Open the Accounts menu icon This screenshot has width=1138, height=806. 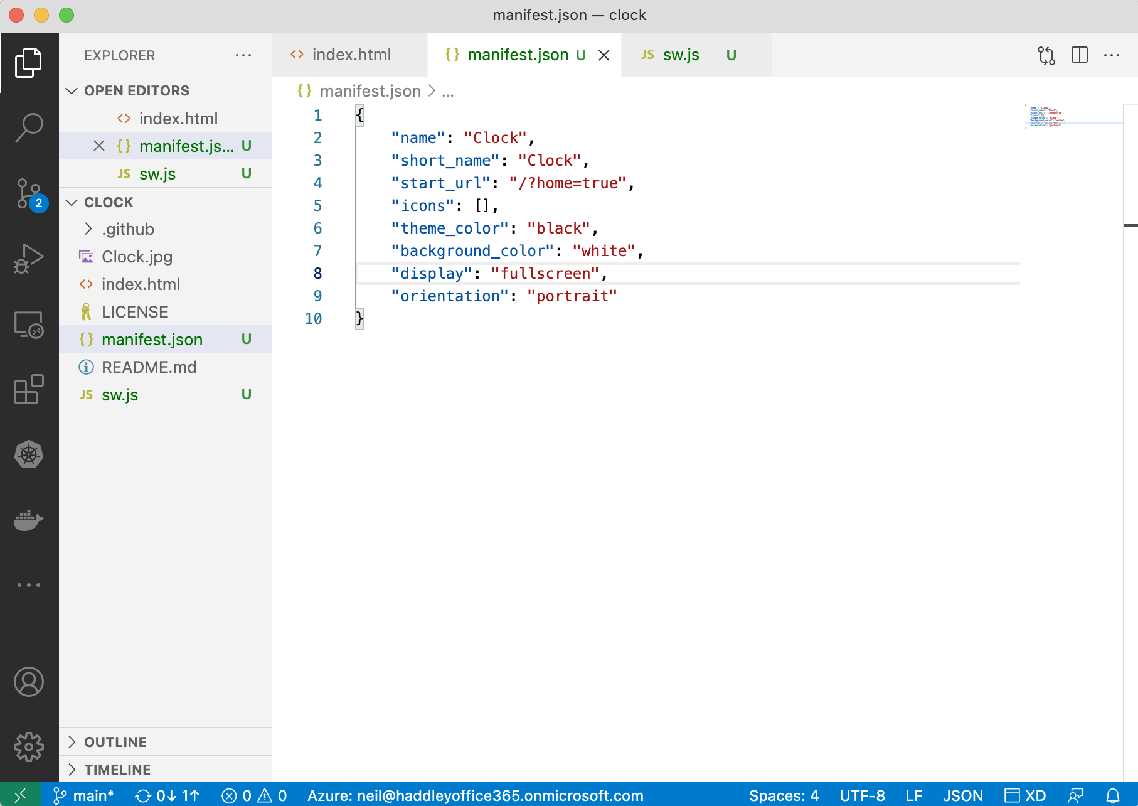point(29,682)
